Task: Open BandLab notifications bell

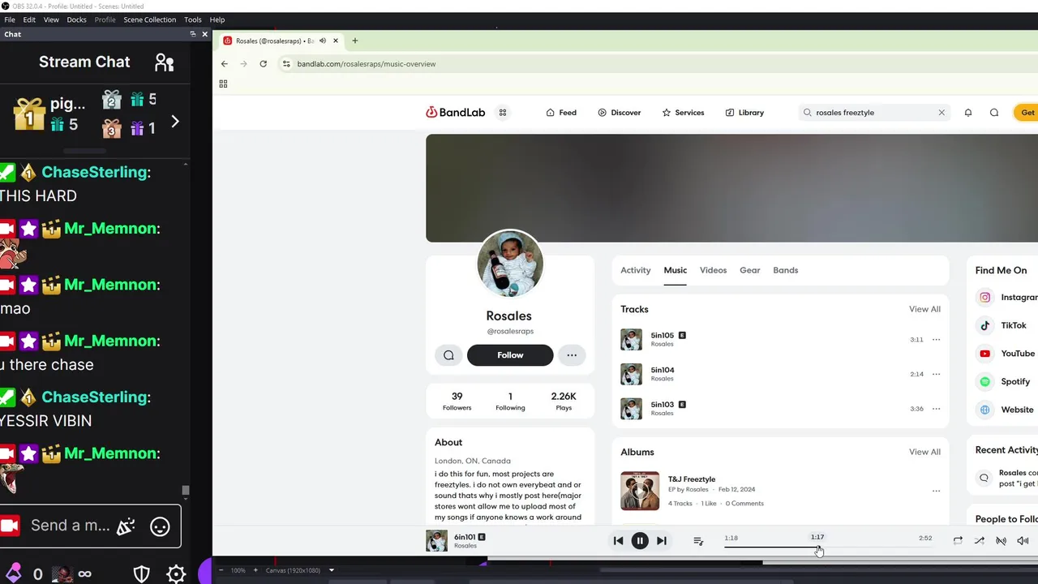Action: coord(968,113)
